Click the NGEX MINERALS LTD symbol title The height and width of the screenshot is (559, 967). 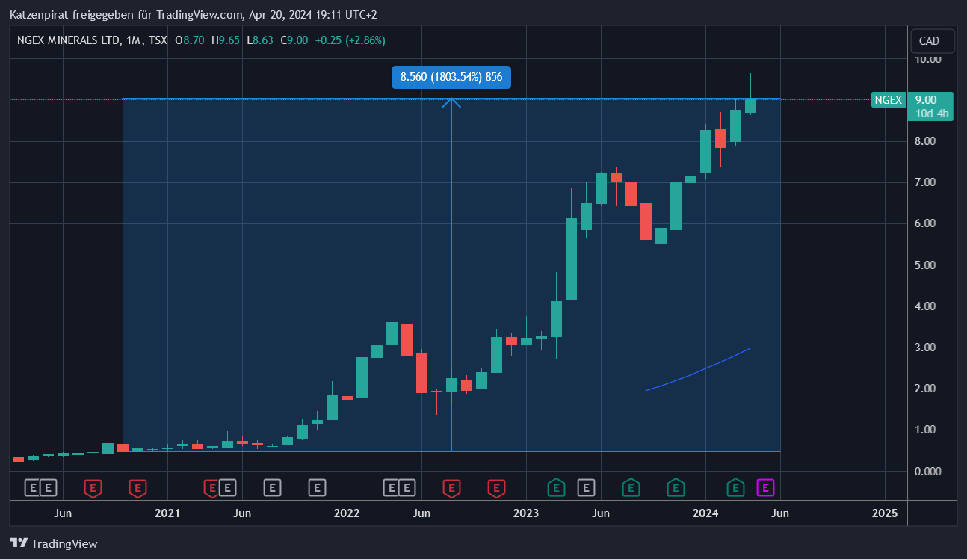(x=67, y=40)
